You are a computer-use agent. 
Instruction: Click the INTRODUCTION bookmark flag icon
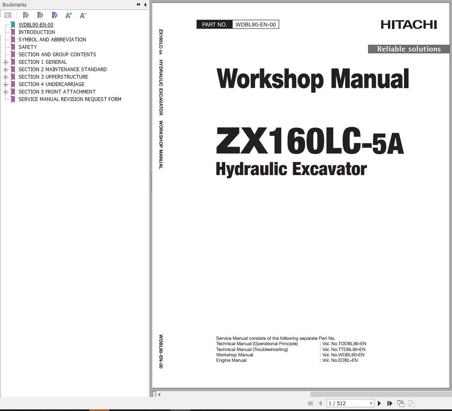click(x=13, y=32)
